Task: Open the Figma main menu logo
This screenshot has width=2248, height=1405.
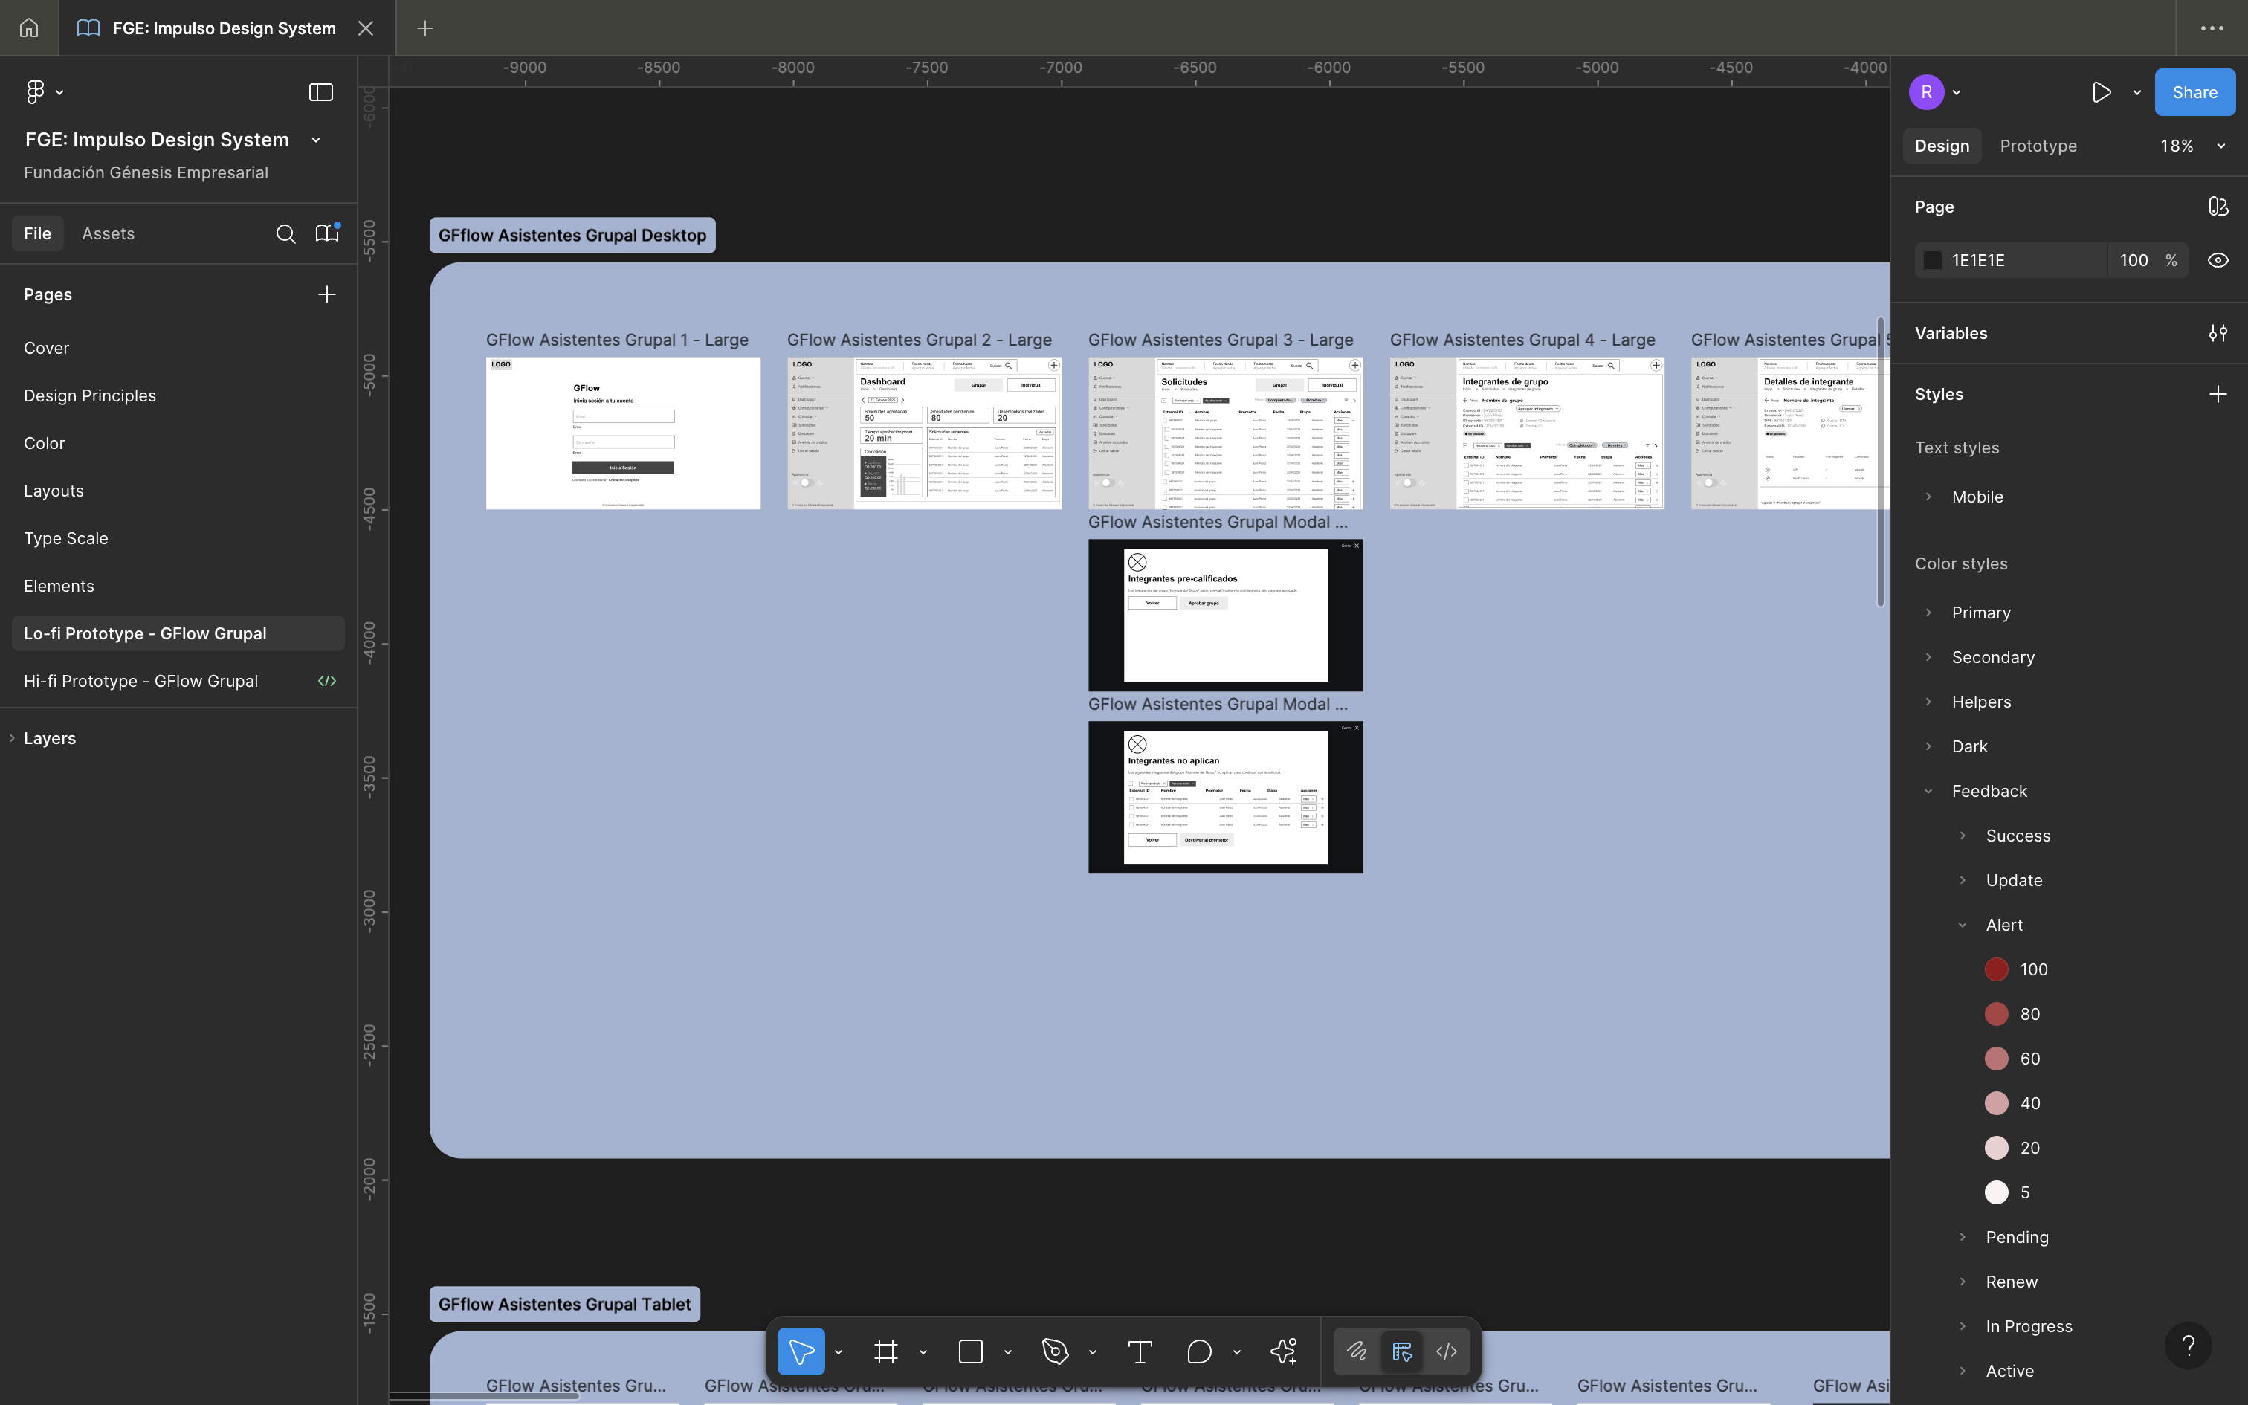Action: tap(35, 92)
